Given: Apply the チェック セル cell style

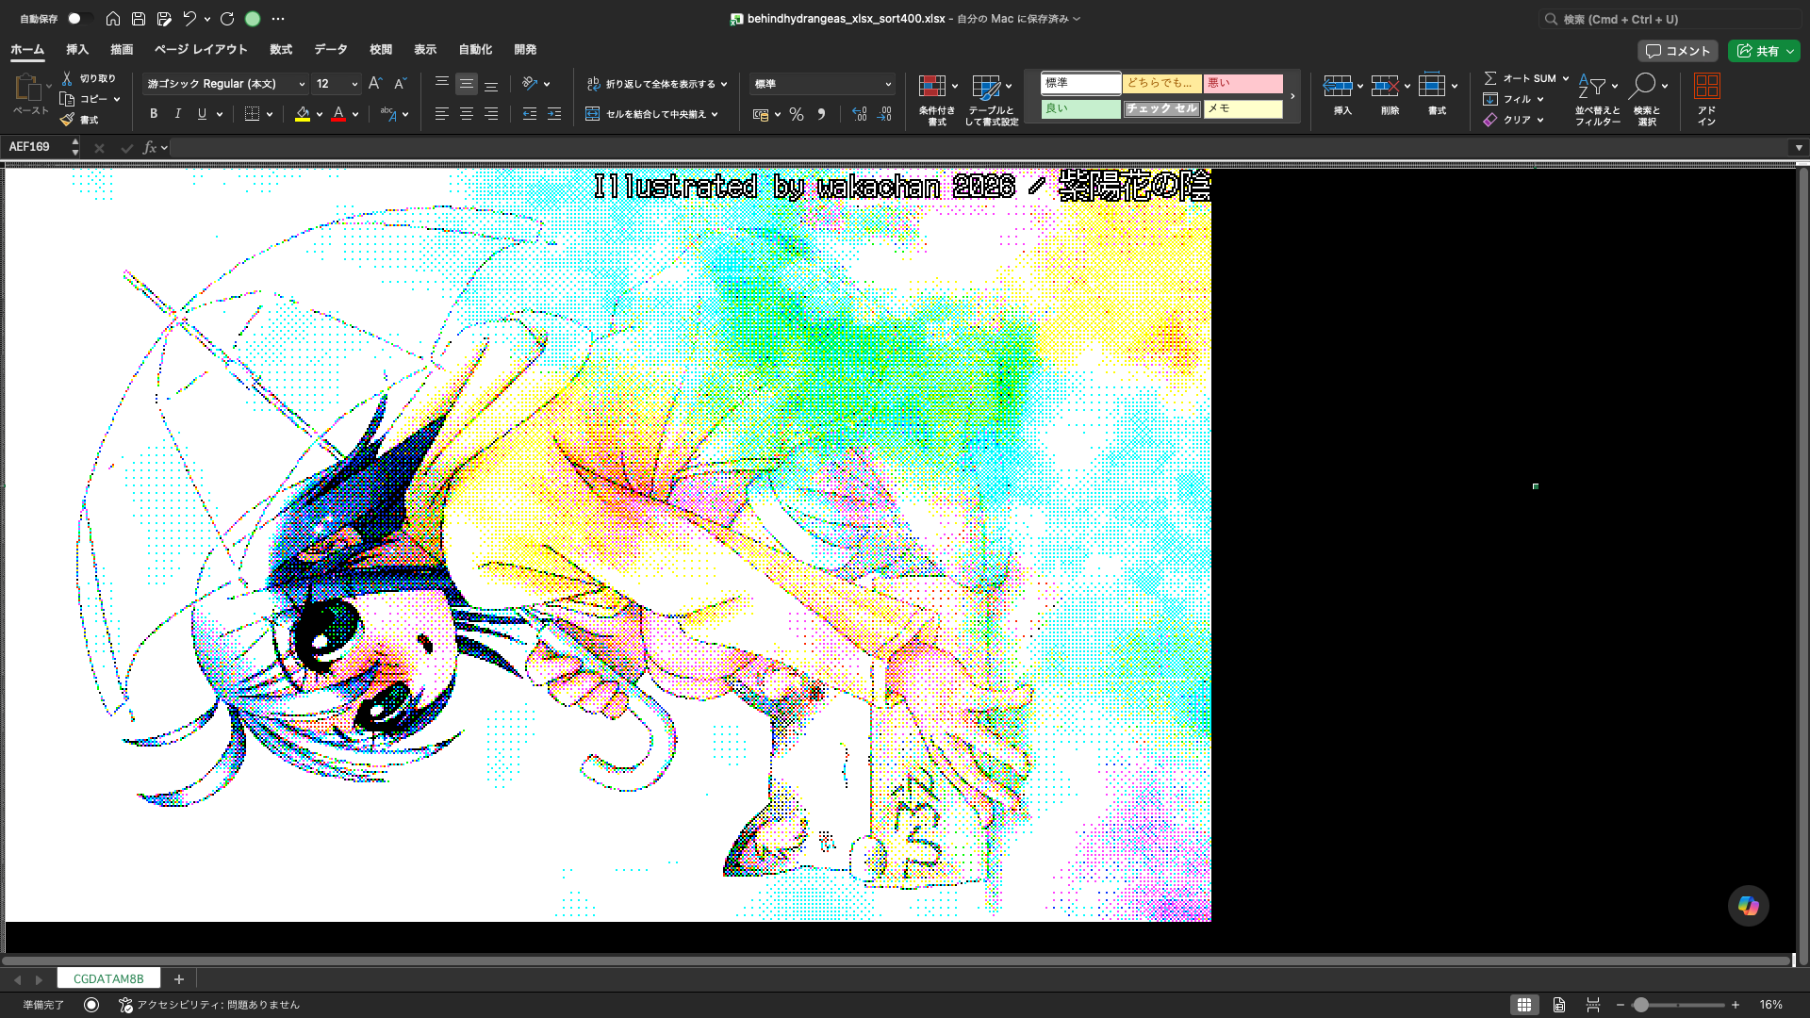Looking at the screenshot, I should [x=1161, y=109].
